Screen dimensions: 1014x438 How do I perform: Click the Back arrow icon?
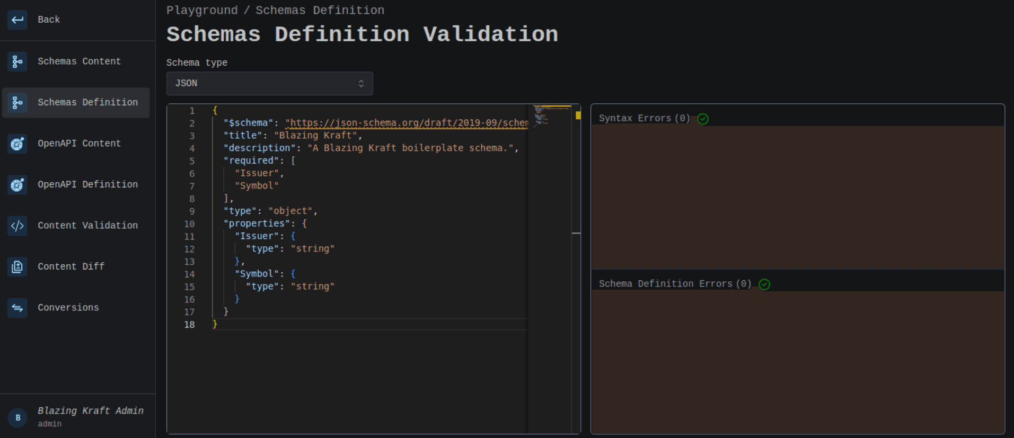coord(17,20)
